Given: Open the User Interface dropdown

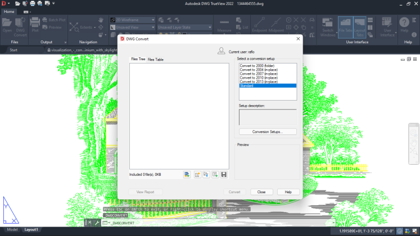Looking at the screenshot, I should (387, 27).
